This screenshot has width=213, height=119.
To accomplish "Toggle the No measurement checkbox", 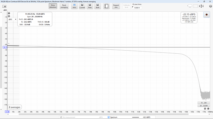I will pyautogui.click(x=61, y=117).
